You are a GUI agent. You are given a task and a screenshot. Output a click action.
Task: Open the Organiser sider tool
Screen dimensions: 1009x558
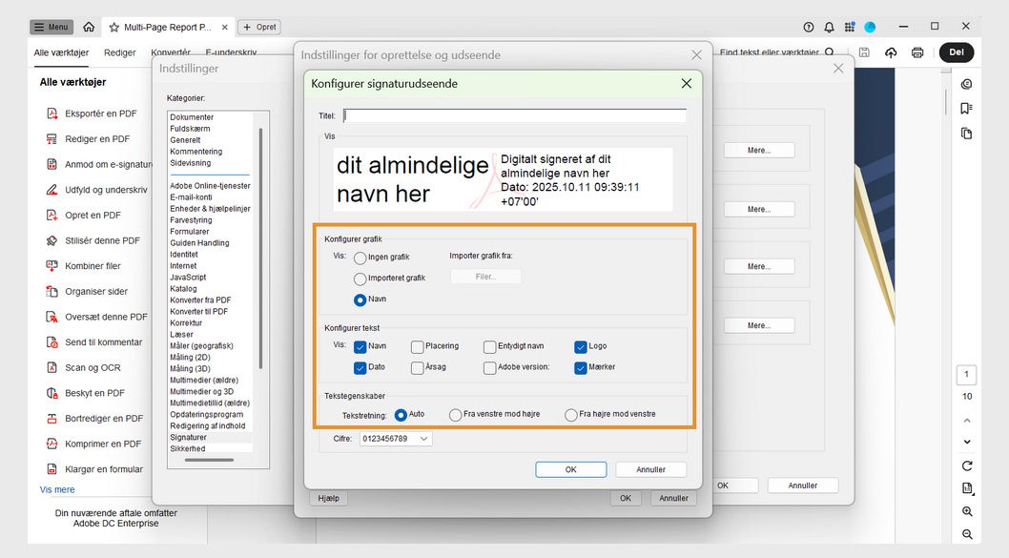93,291
